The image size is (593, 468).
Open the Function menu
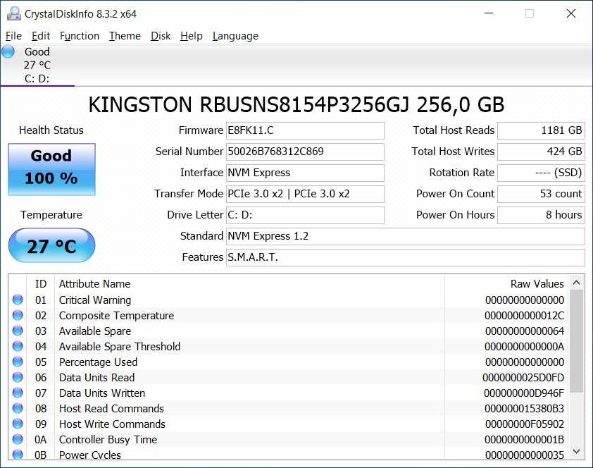coord(79,36)
